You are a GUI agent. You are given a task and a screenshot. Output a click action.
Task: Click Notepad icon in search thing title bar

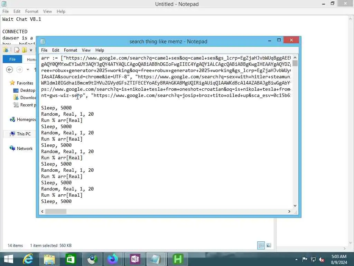(43, 42)
